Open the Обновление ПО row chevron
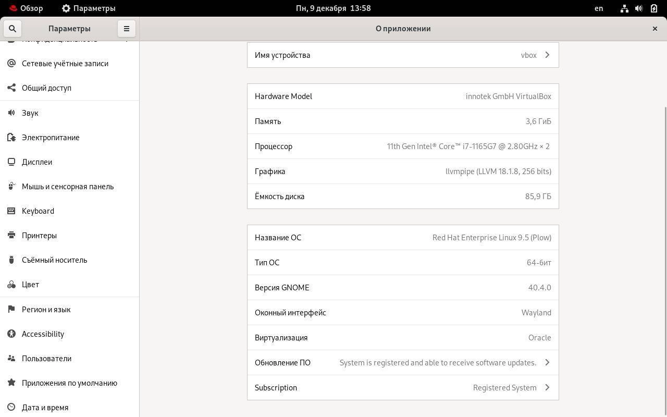 click(547, 362)
